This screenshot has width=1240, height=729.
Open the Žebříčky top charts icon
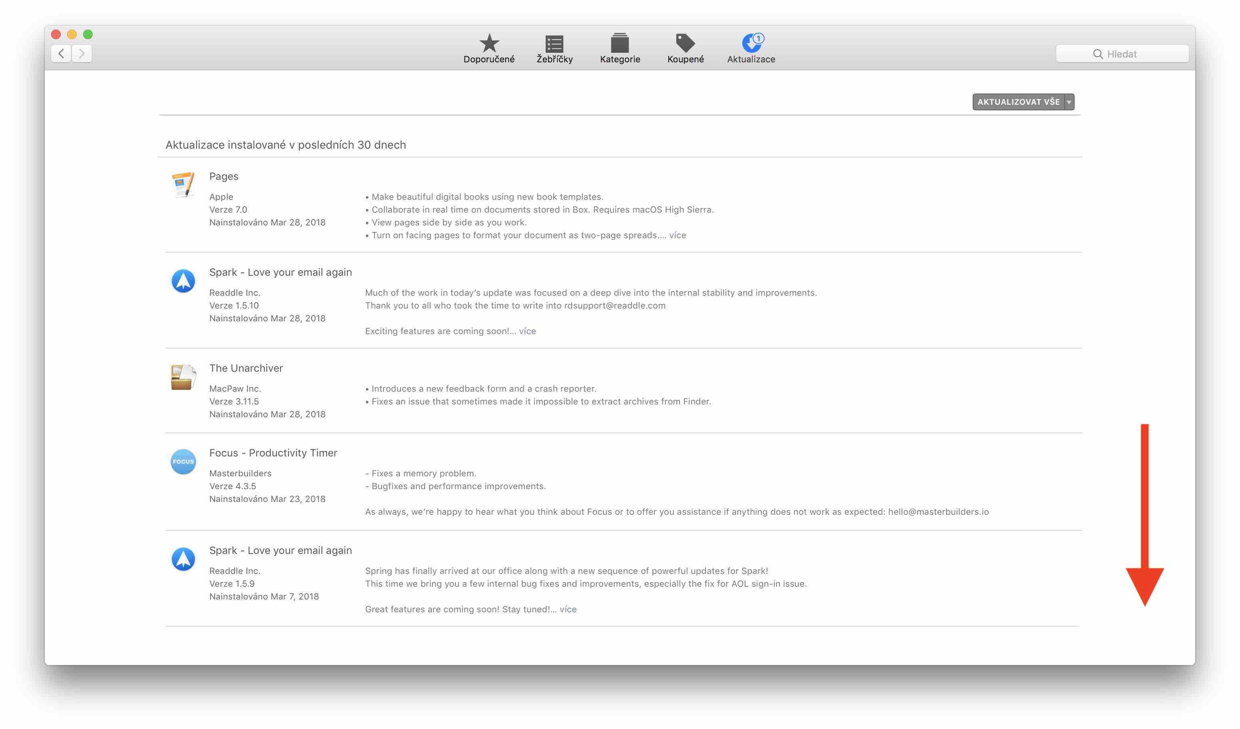point(554,43)
